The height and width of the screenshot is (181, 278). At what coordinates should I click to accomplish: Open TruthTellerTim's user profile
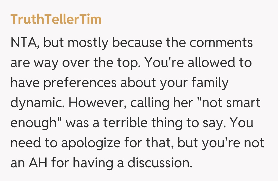point(56,19)
